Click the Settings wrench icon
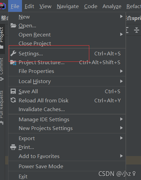 (13, 53)
